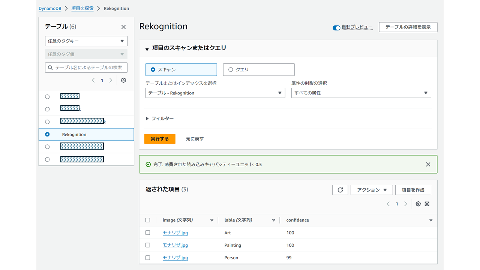Turn off the 自動プレビュー toggle
This screenshot has width=480, height=270.
coord(336,27)
